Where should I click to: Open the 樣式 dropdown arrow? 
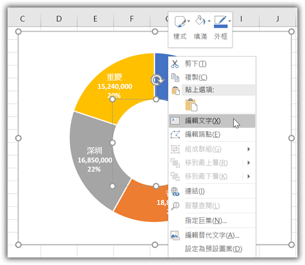point(189,21)
